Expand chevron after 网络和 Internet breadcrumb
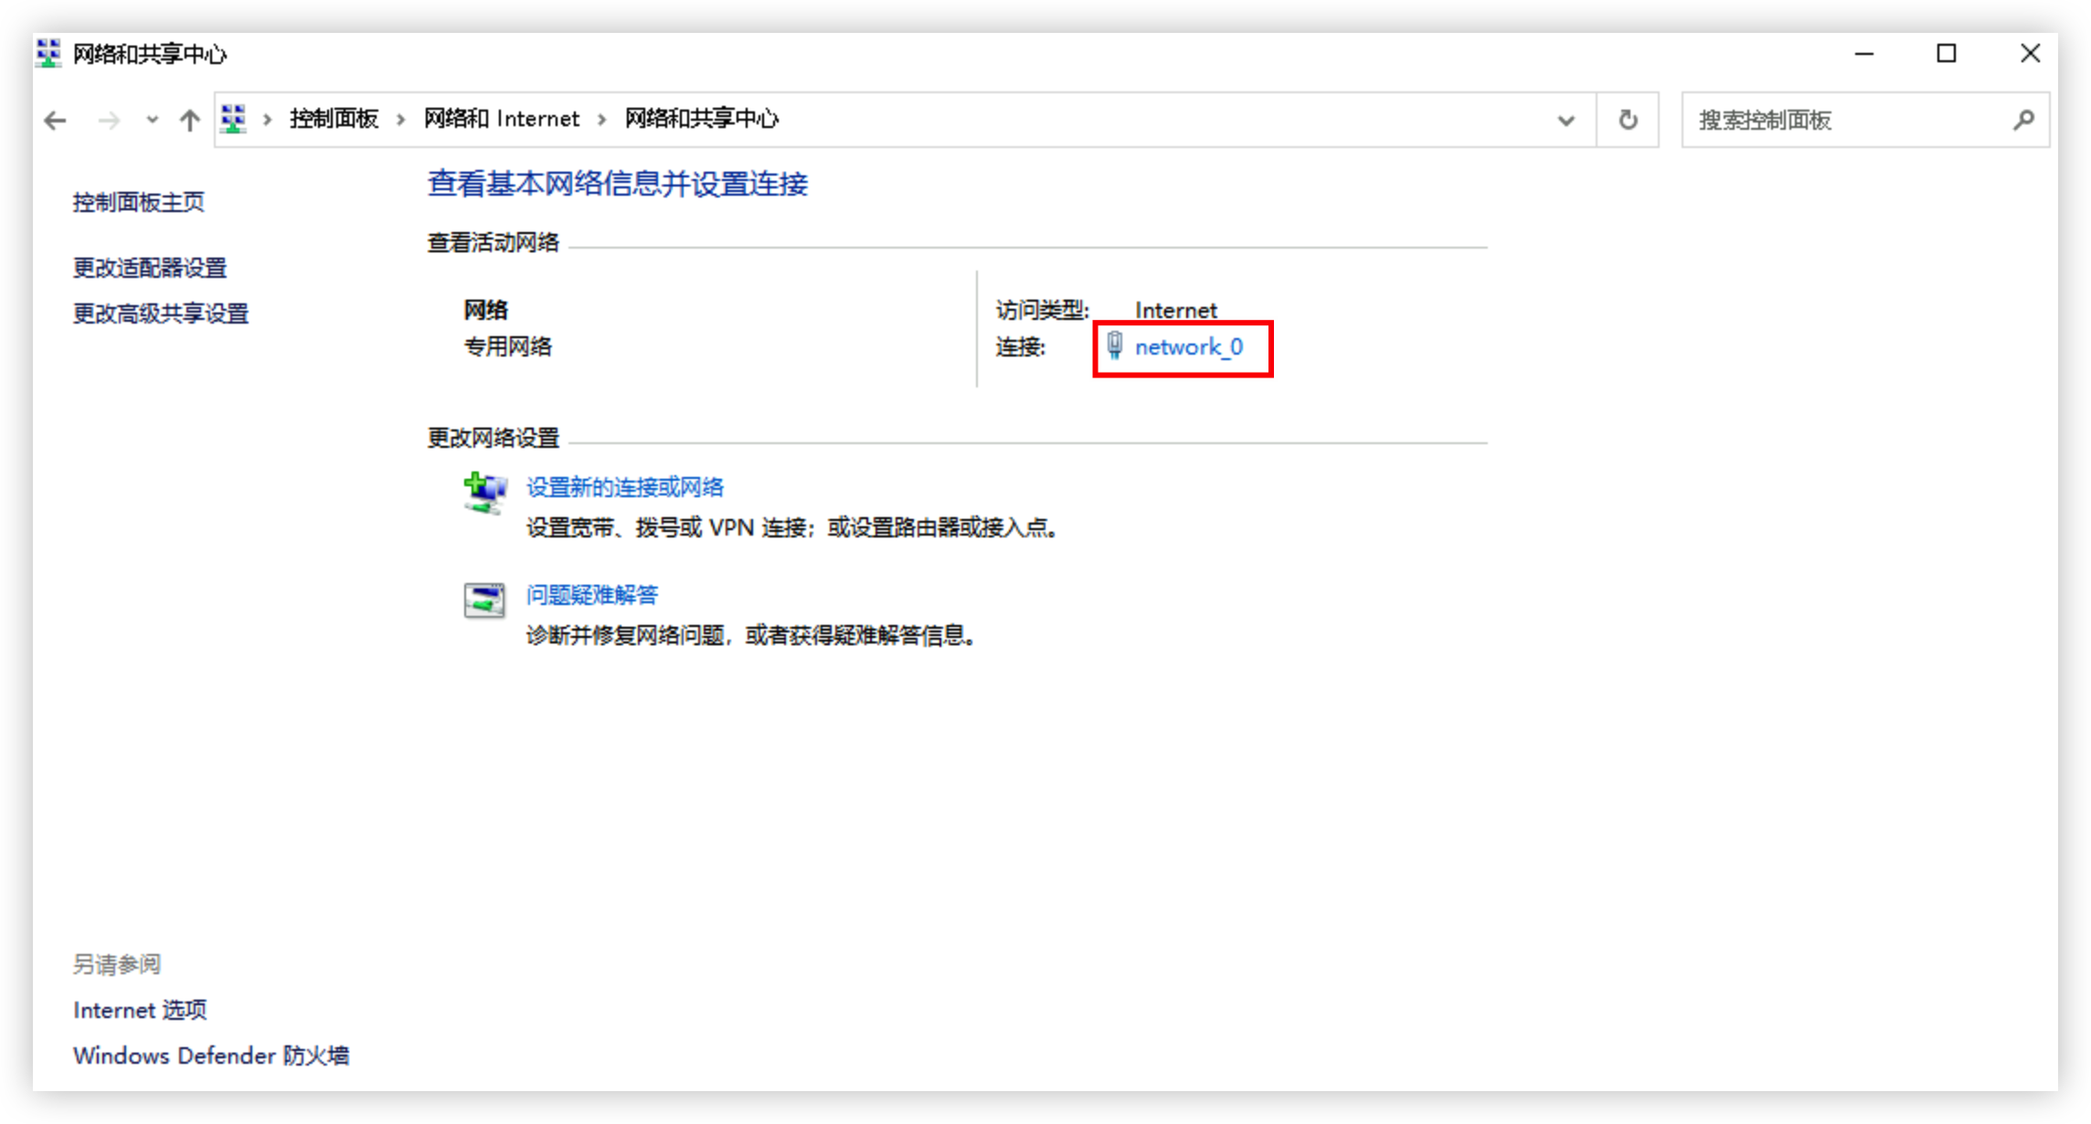The height and width of the screenshot is (1124, 2091). [x=601, y=120]
